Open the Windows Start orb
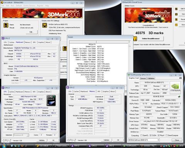Screen dimensions: 185x148 pos(4,146)
